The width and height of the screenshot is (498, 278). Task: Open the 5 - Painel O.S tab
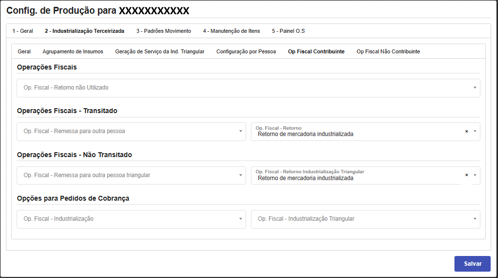pyautogui.click(x=288, y=31)
